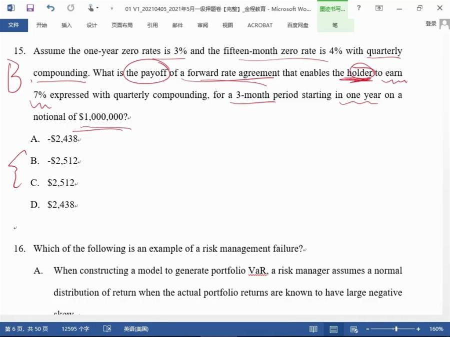Switch to Print Layout view

click(x=333, y=329)
